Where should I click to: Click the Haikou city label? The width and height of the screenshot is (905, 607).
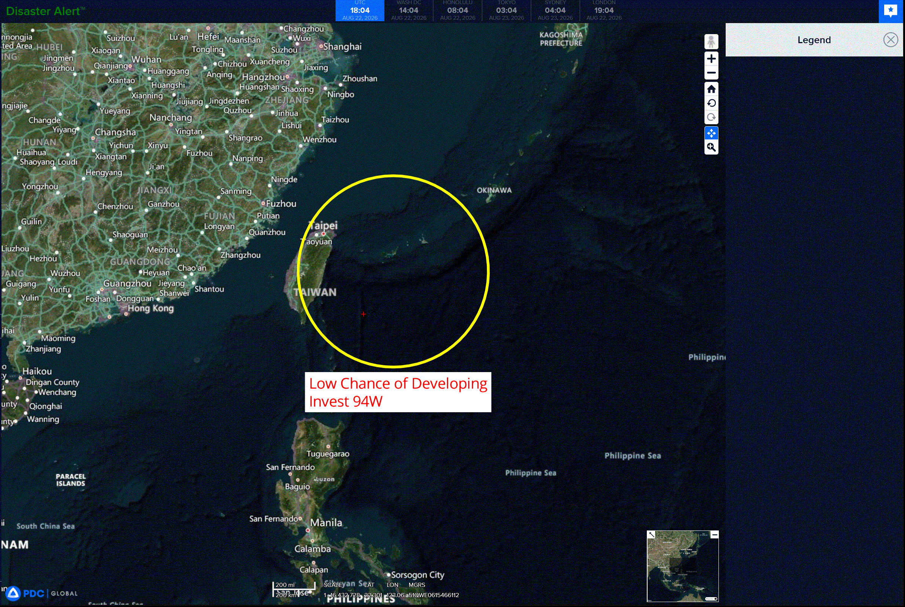[x=37, y=371]
